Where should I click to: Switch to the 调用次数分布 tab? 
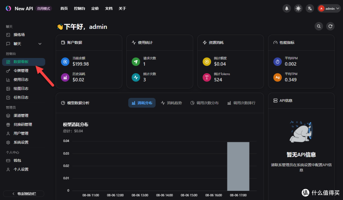tap(204, 103)
